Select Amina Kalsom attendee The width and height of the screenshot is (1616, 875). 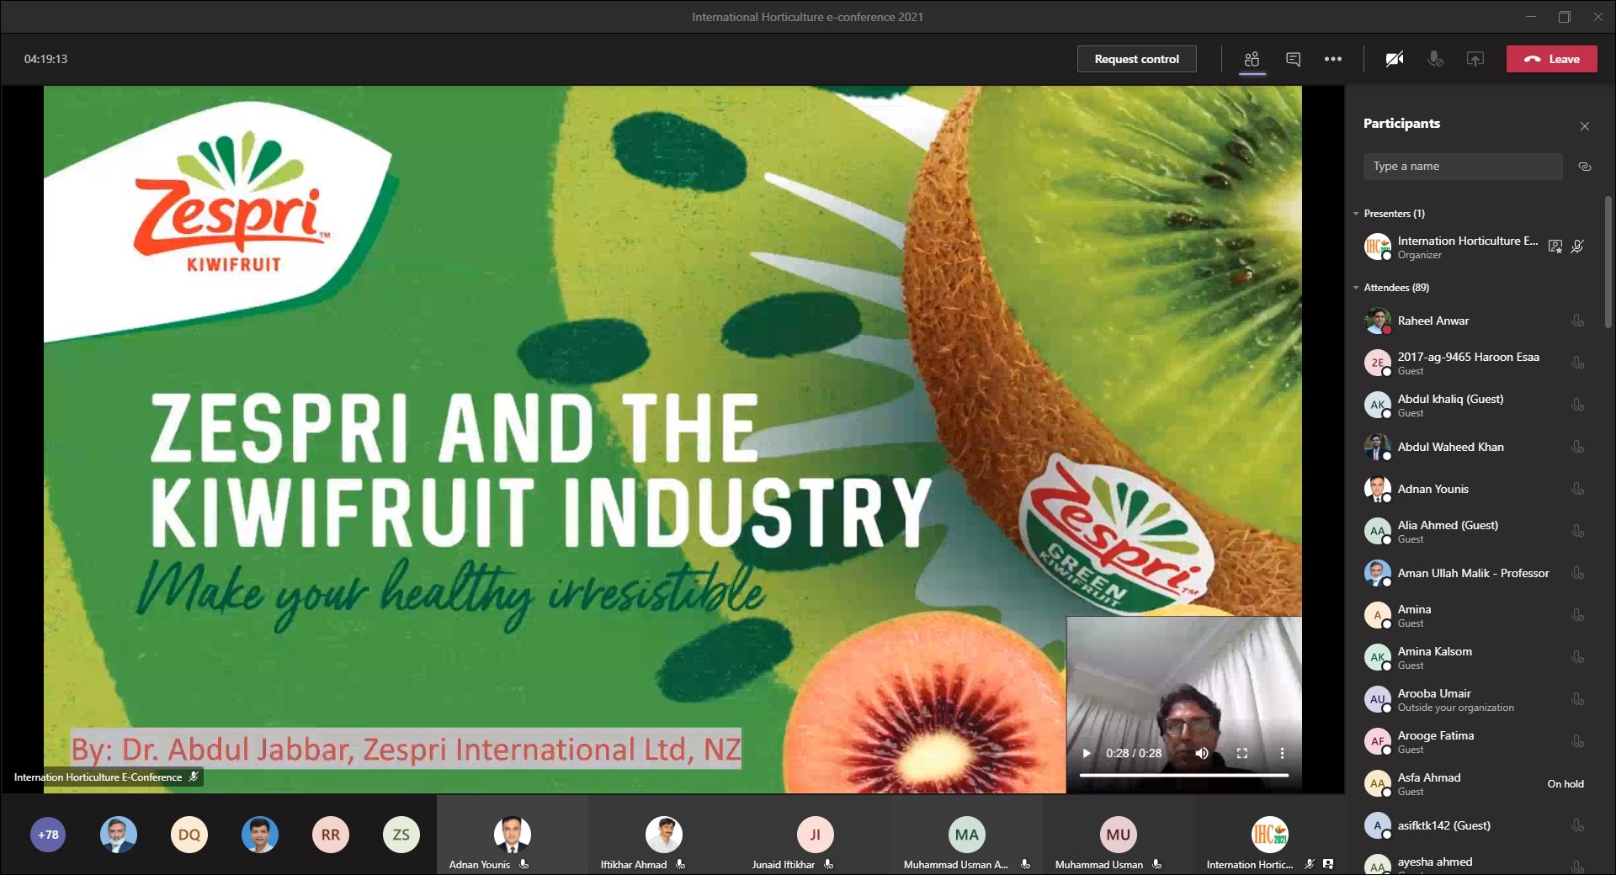(1475, 657)
